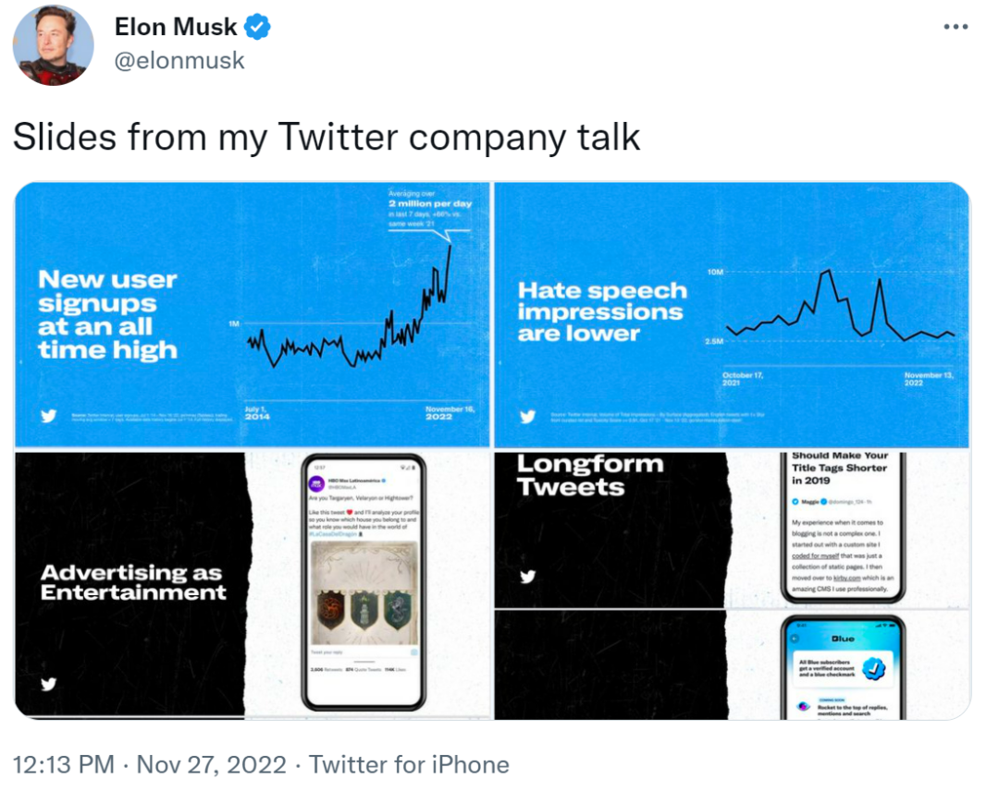Open the 12:13 PM tweet timestamp
Image resolution: width=999 pixels, height=792 pixels.
pyautogui.click(x=63, y=765)
